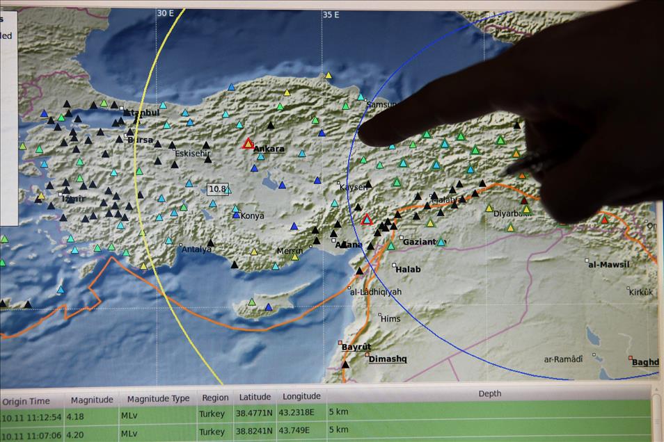Click the 10.8 magnitude label box on the map
Viewport: 664px width, 442px height.
217,188
